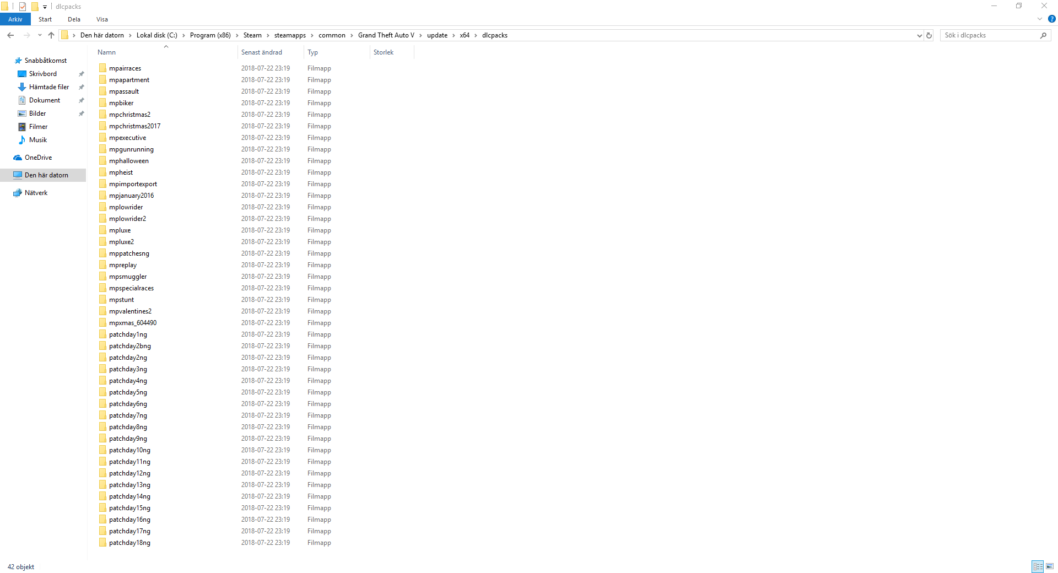The width and height of the screenshot is (1058, 573).
Task: Expand the chevron after update in path
Action: click(454, 35)
